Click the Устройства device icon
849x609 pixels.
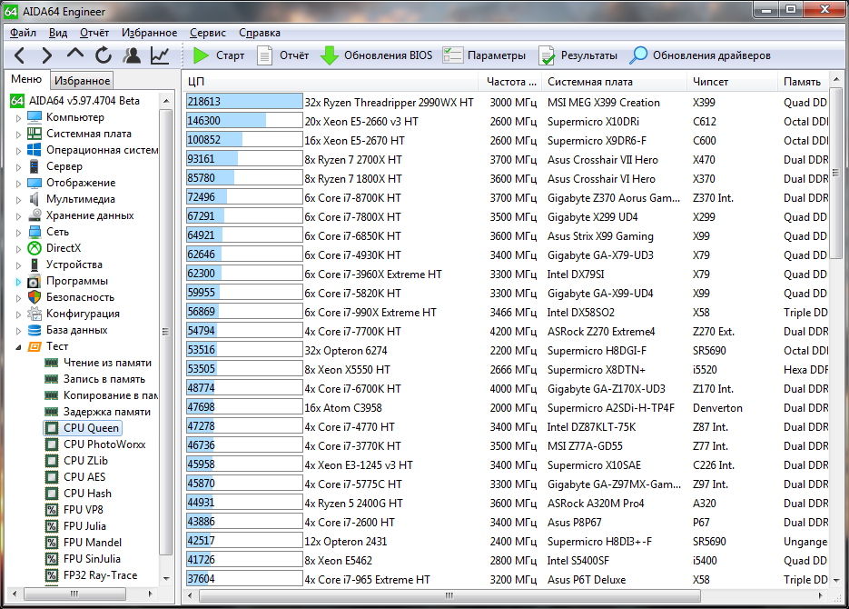point(35,265)
